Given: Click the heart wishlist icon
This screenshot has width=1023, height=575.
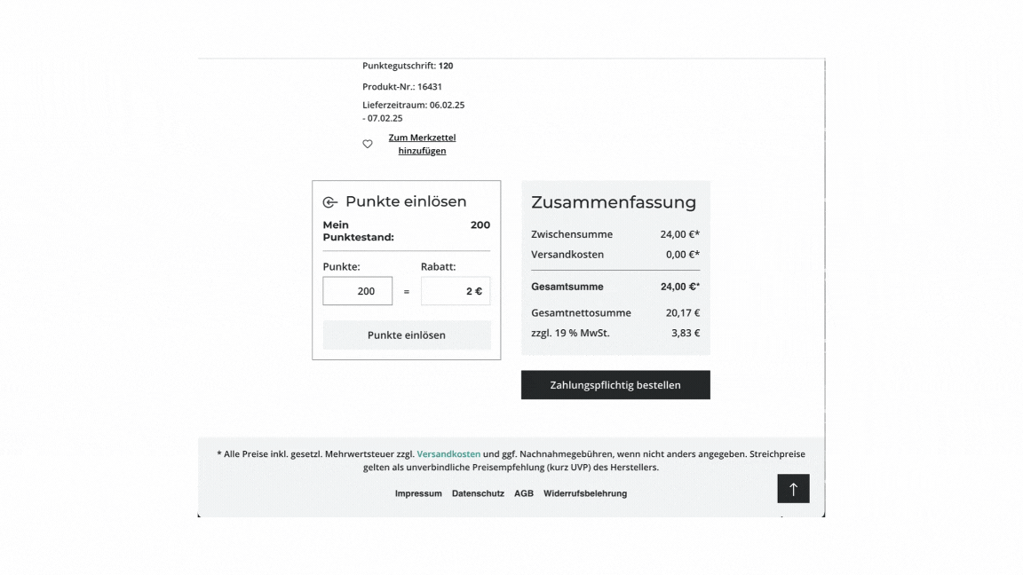Looking at the screenshot, I should [x=368, y=144].
